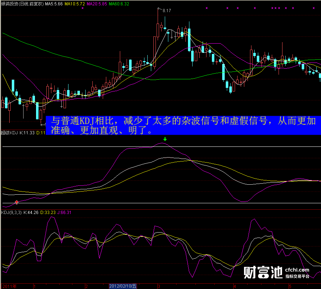Image resolution: width=321 pixels, height=289 pixels.
Task: Click month 4 marker on time axis
Action: [235, 286]
